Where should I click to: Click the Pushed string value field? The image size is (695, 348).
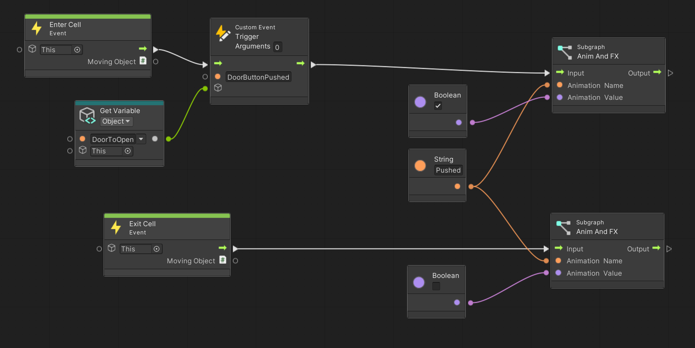tap(448, 170)
